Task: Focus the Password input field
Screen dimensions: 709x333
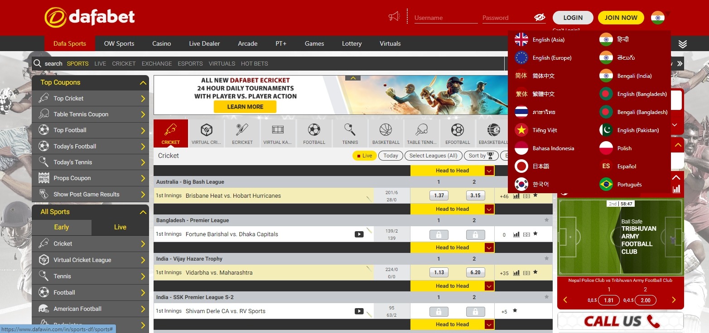Action: (x=507, y=18)
